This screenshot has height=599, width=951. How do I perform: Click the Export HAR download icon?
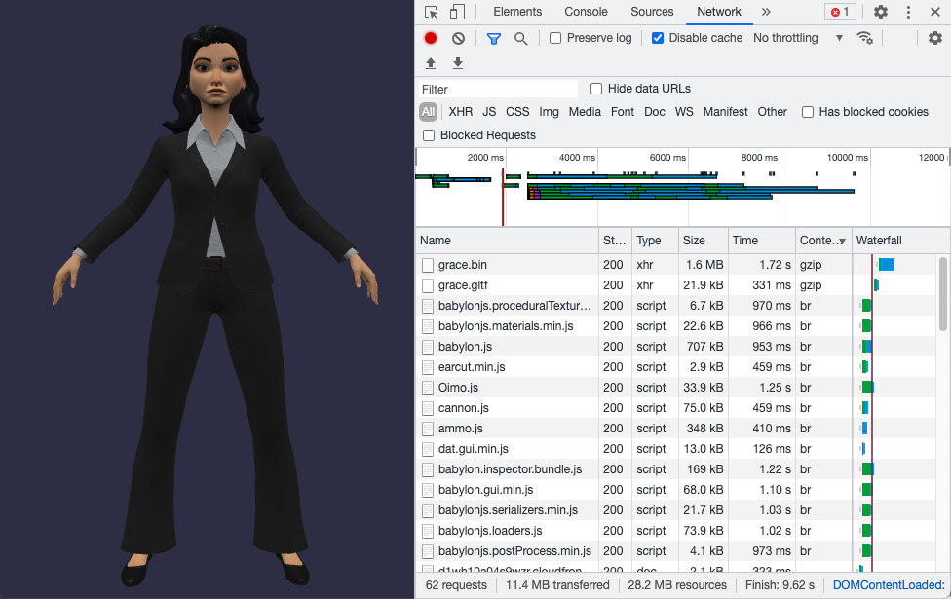click(x=458, y=63)
